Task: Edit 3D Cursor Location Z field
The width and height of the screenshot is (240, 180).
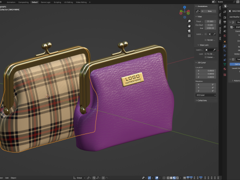Action: click(x=205, y=77)
